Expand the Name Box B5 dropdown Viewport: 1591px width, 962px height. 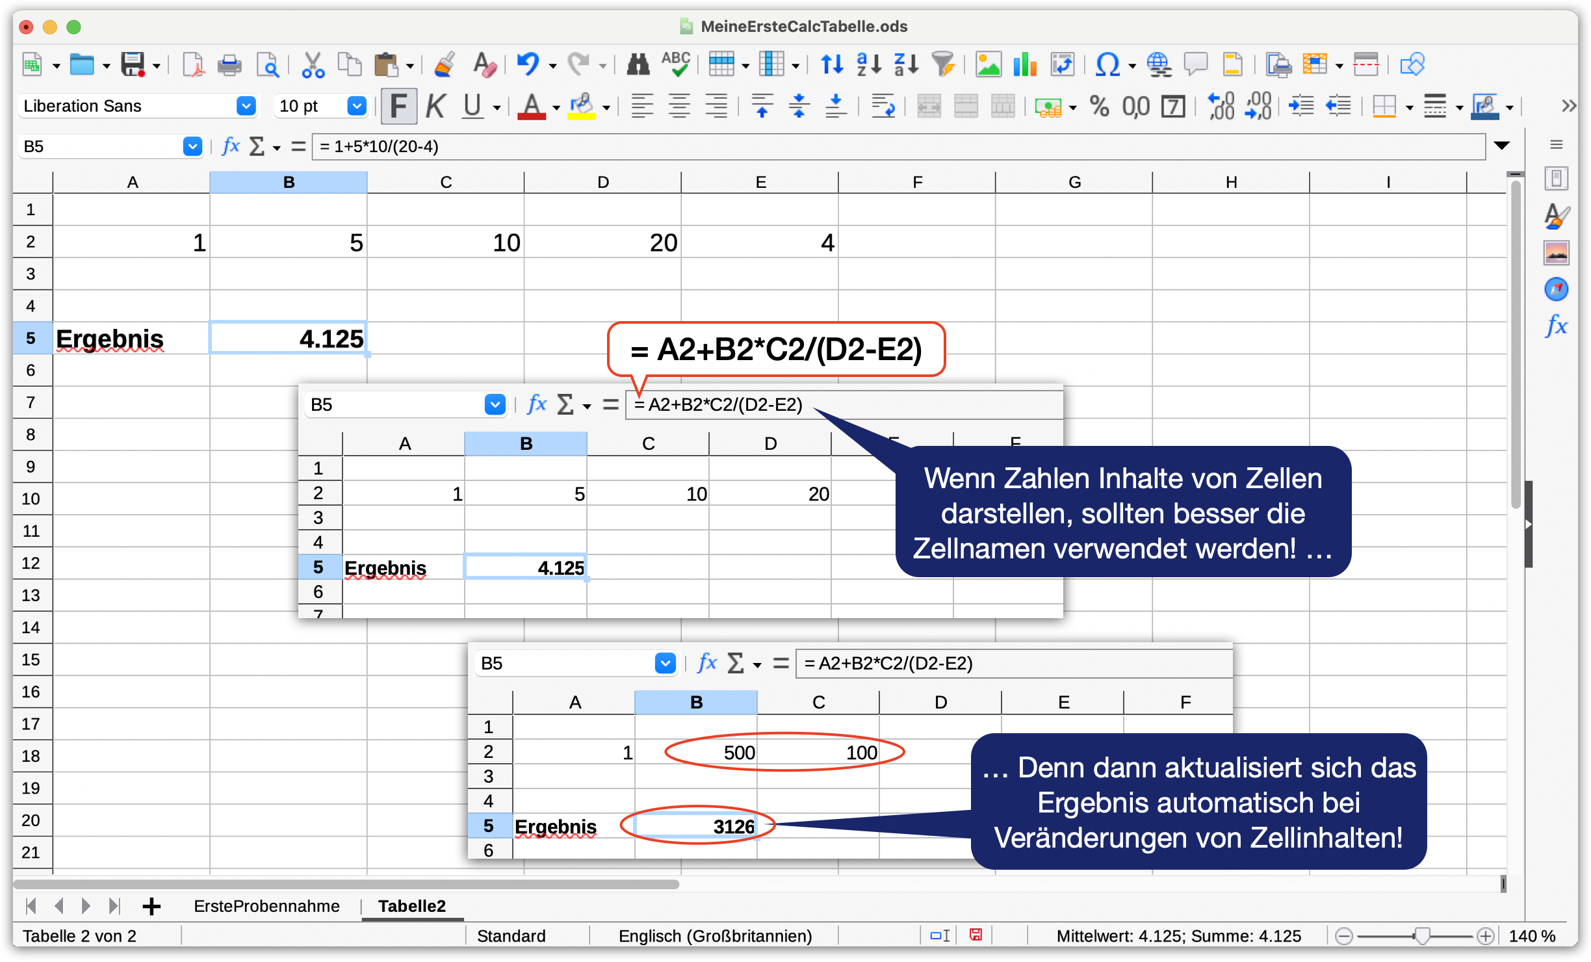tap(192, 146)
